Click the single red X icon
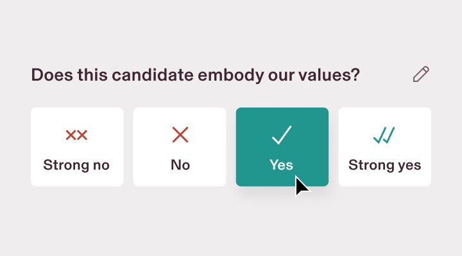 [180, 135]
